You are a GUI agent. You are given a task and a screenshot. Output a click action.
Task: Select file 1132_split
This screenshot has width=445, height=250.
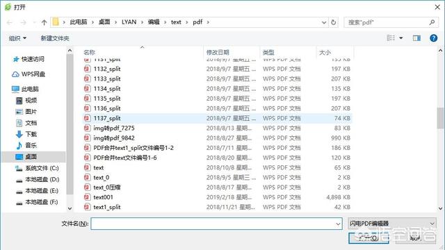[x=107, y=69]
